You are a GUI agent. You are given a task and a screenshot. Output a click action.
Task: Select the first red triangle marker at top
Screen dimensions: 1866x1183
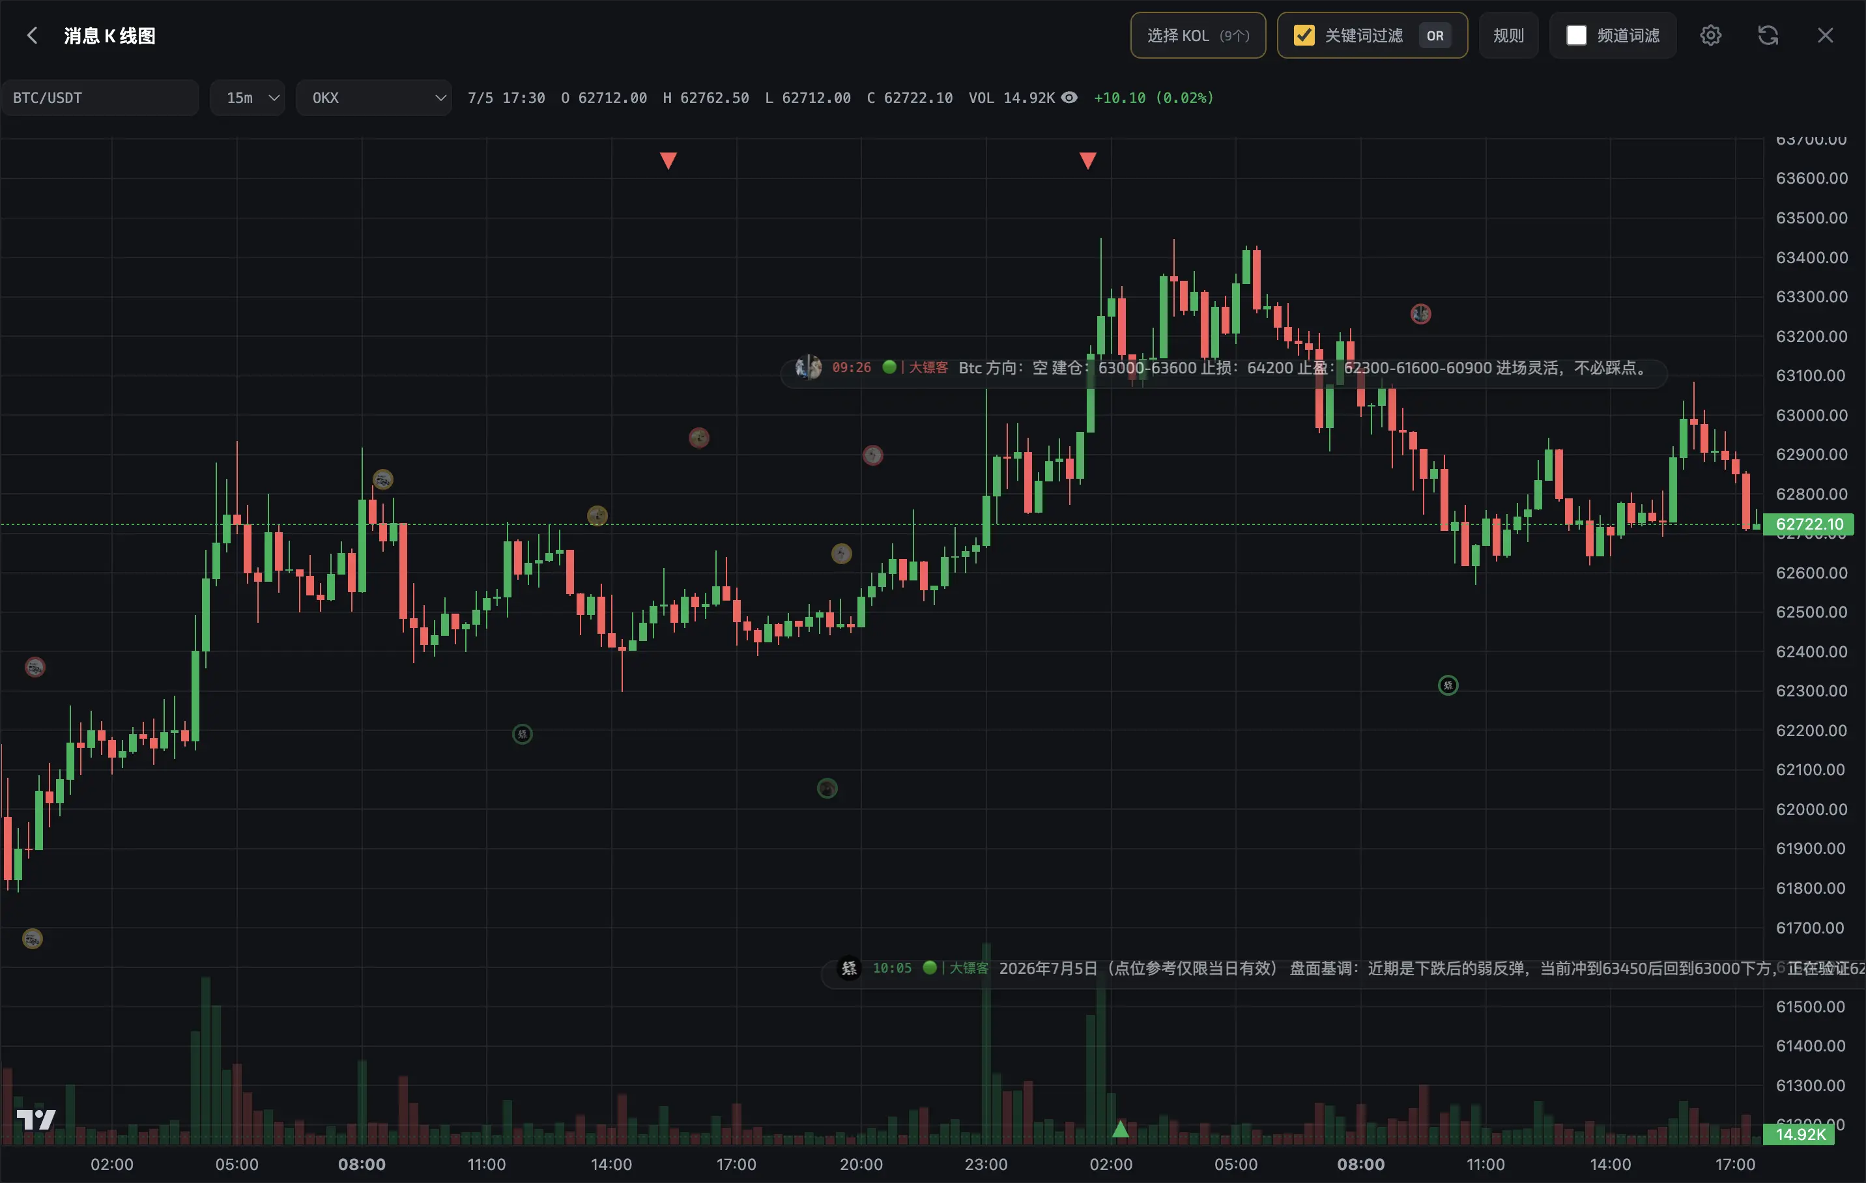coord(668,160)
